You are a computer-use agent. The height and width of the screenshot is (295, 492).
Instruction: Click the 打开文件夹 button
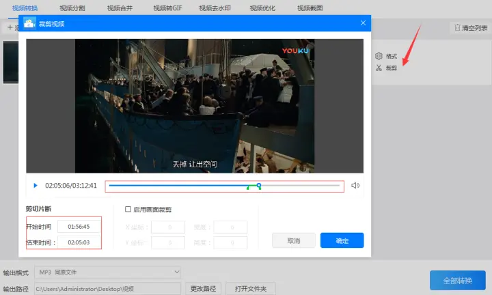pos(251,288)
